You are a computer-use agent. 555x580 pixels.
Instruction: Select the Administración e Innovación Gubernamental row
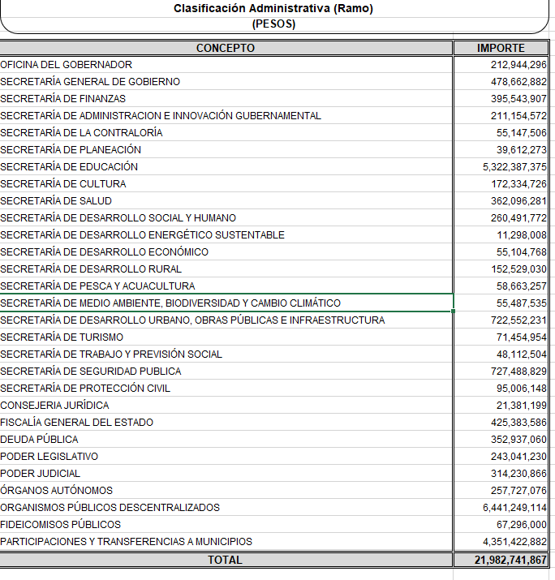(226, 116)
